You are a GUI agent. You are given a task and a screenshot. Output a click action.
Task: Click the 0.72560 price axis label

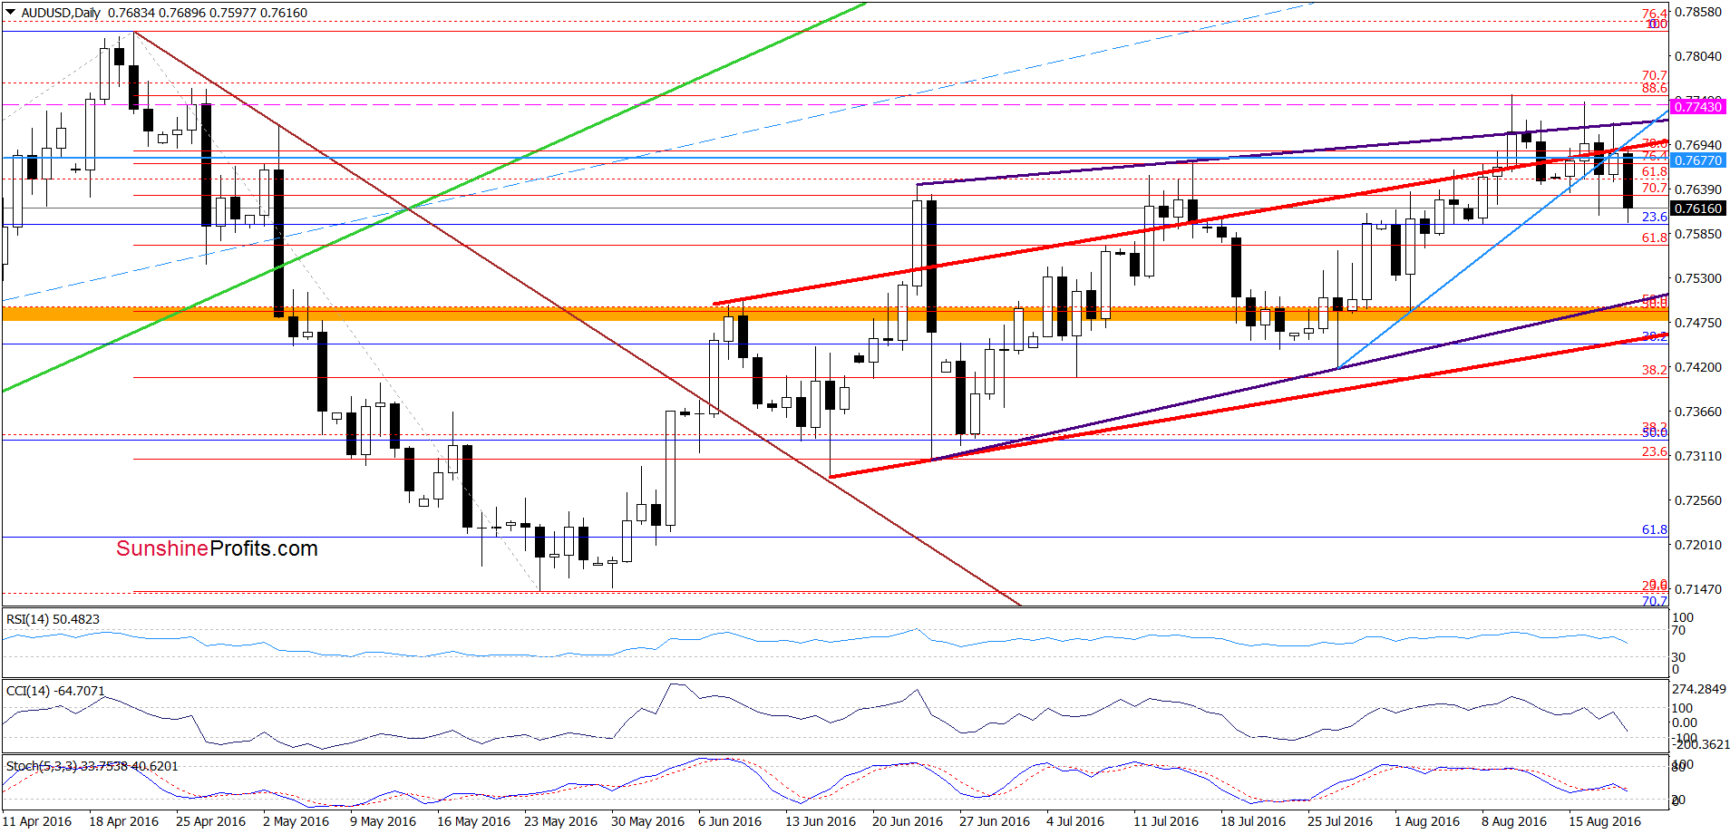(x=1697, y=500)
